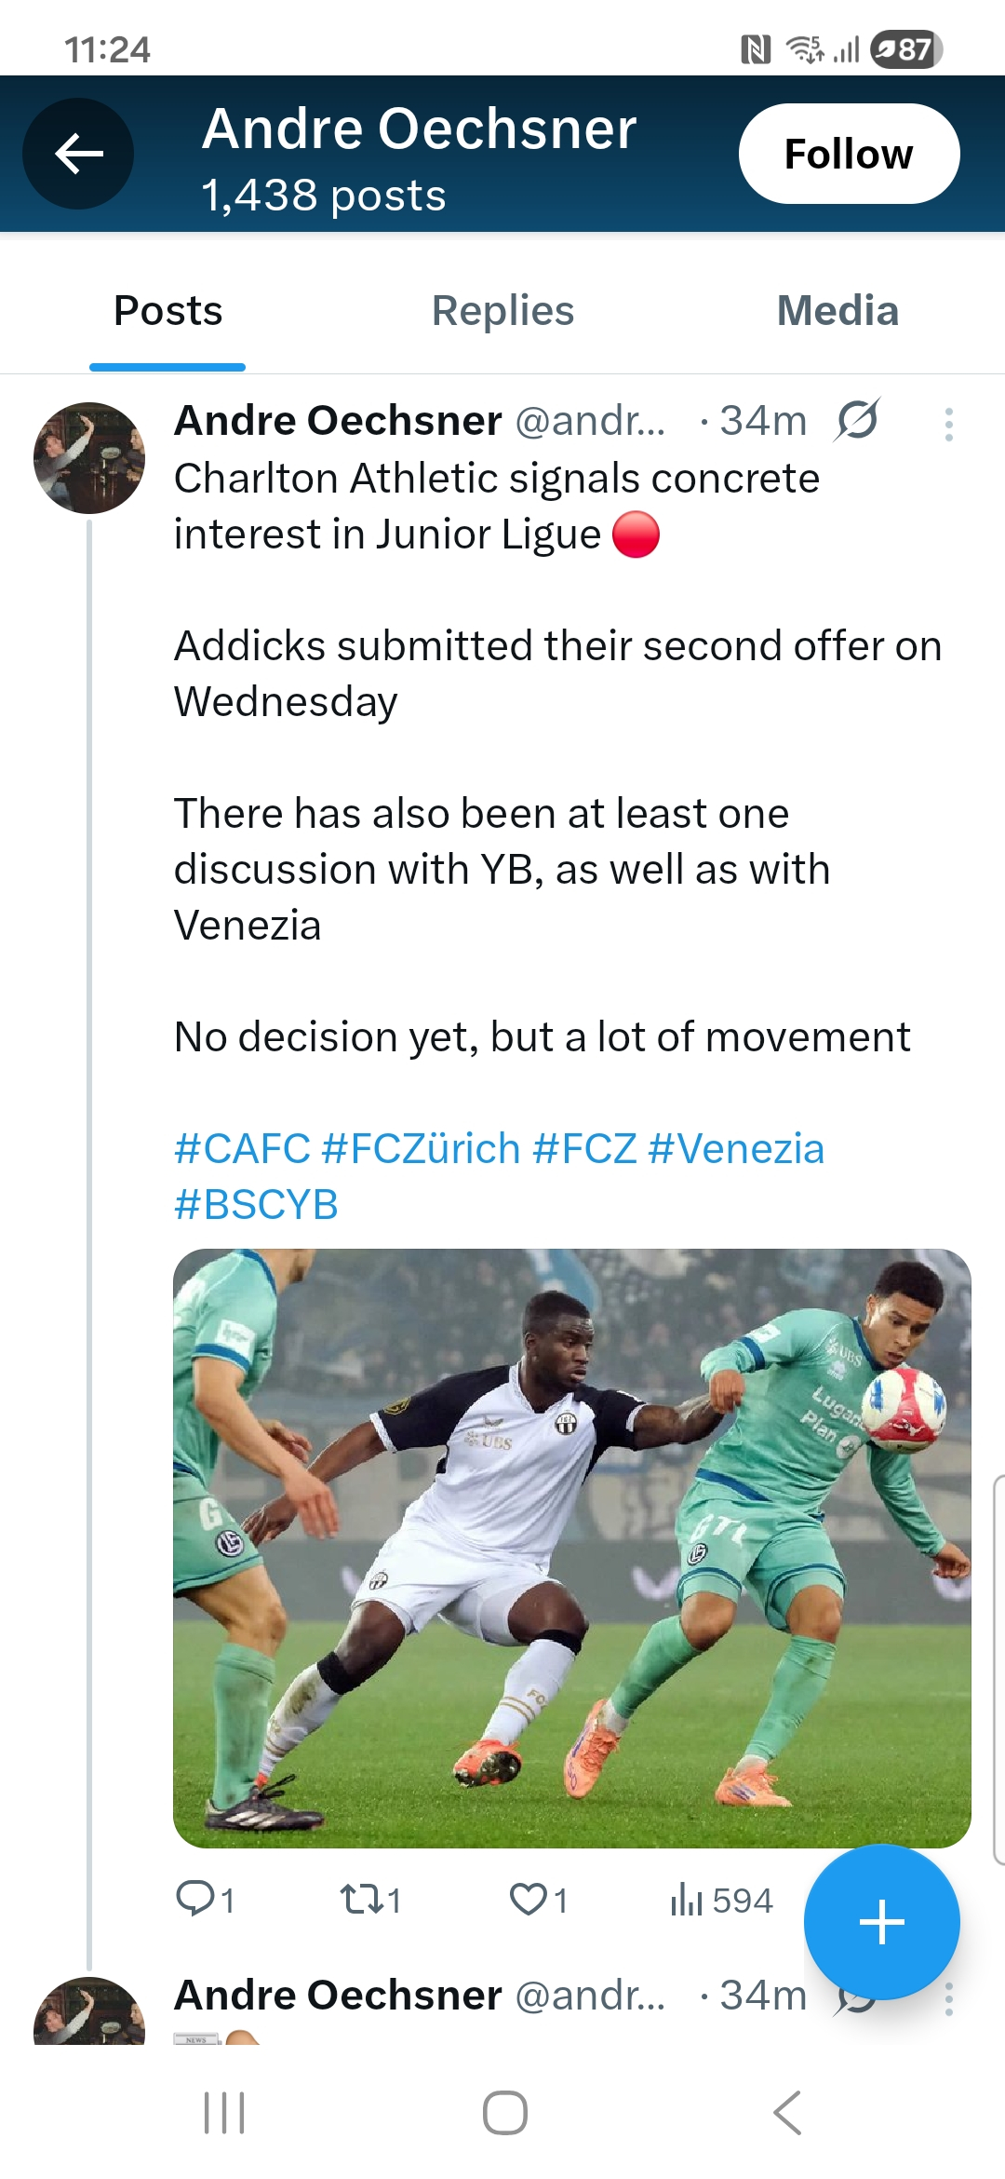Open the football match photo
This screenshot has height=2179, width=1005.
(x=571, y=1548)
